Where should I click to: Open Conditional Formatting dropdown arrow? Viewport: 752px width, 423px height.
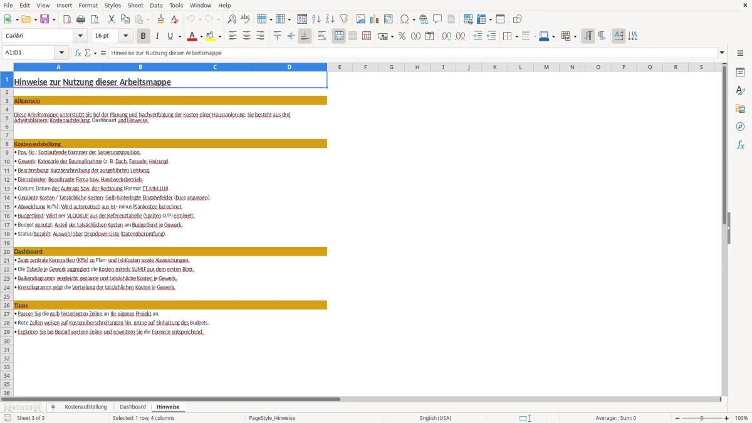tap(575, 36)
